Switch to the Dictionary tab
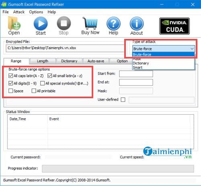The image size is (201, 186). coord(69,61)
